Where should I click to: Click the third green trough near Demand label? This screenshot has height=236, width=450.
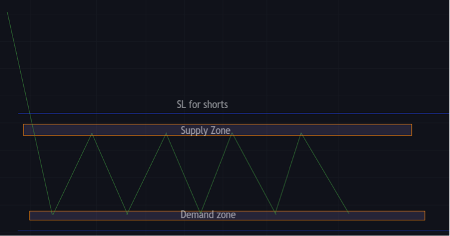coord(201,213)
